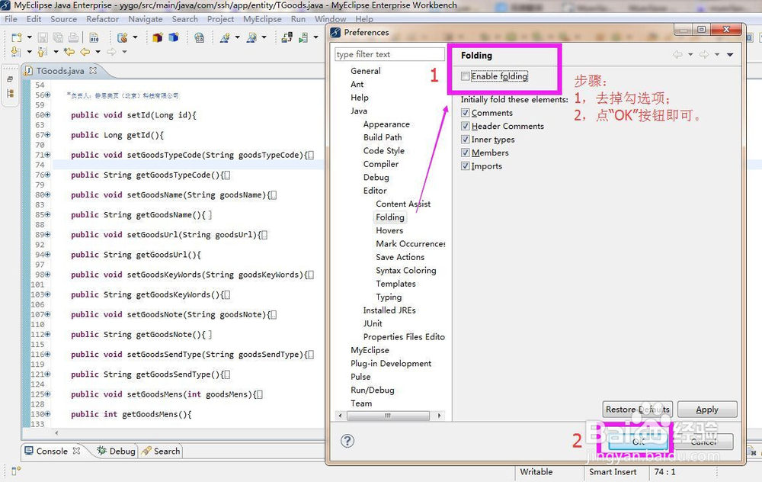Click the blue cube toolbar icon
762x482 pixels.
pos(174,37)
